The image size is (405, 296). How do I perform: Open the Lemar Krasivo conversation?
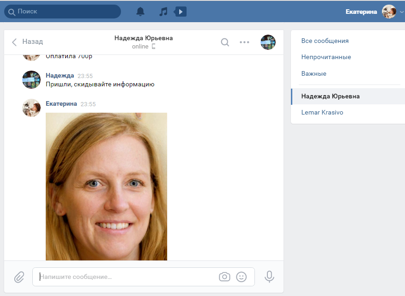click(x=322, y=113)
